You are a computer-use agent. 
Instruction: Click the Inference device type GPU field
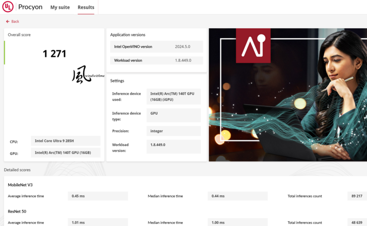pyautogui.click(x=173, y=115)
